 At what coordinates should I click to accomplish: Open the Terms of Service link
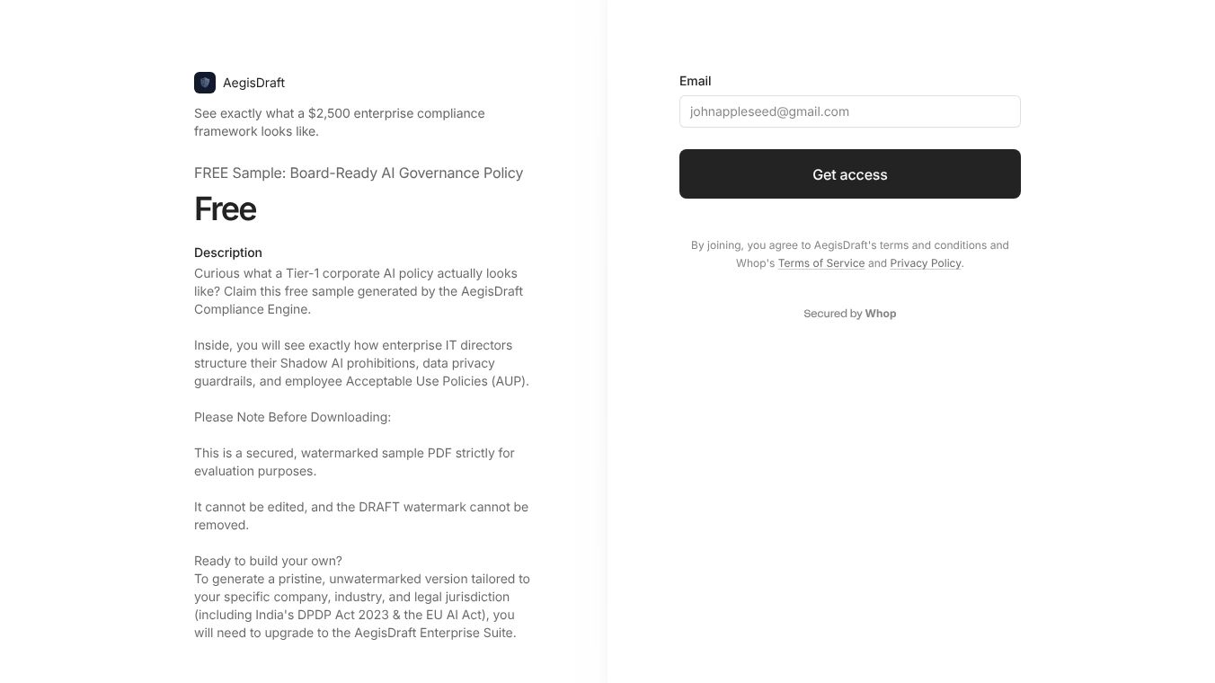coord(821,263)
